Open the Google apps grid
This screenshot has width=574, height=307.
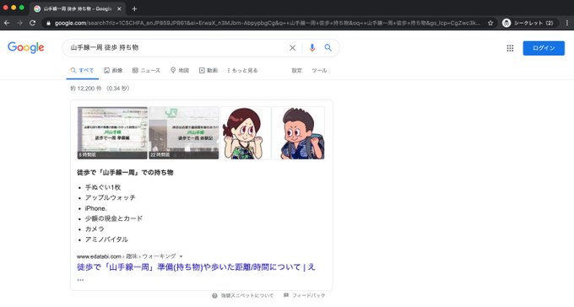click(510, 48)
